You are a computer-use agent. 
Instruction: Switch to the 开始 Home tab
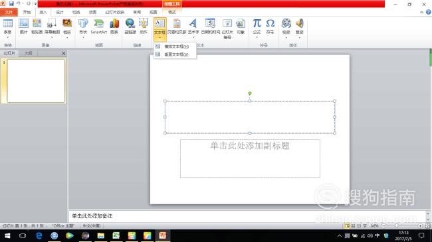point(27,12)
